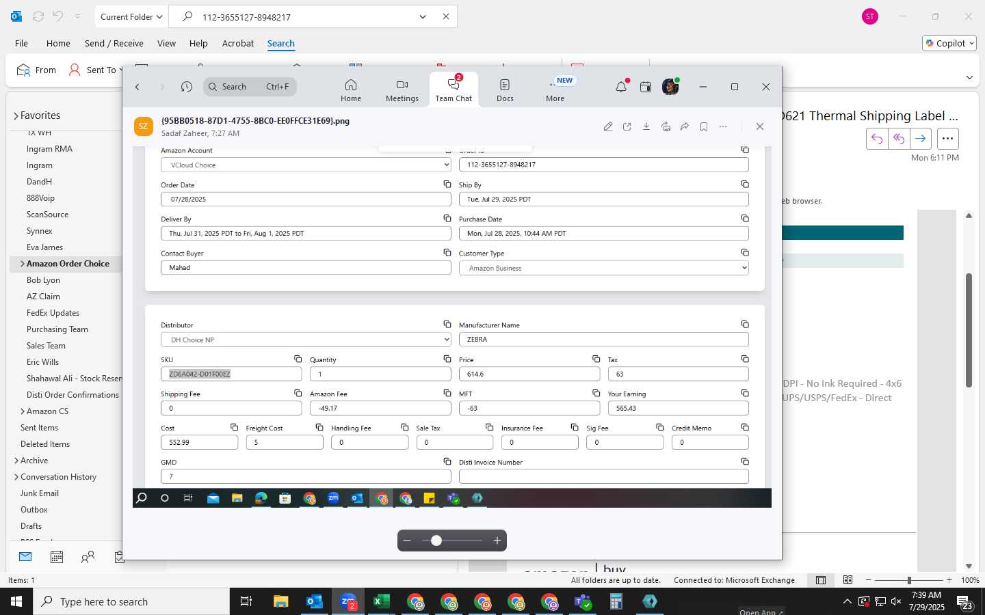This screenshot has height=615, width=985.
Task: Forward the image with arrow icon
Action: (685, 126)
